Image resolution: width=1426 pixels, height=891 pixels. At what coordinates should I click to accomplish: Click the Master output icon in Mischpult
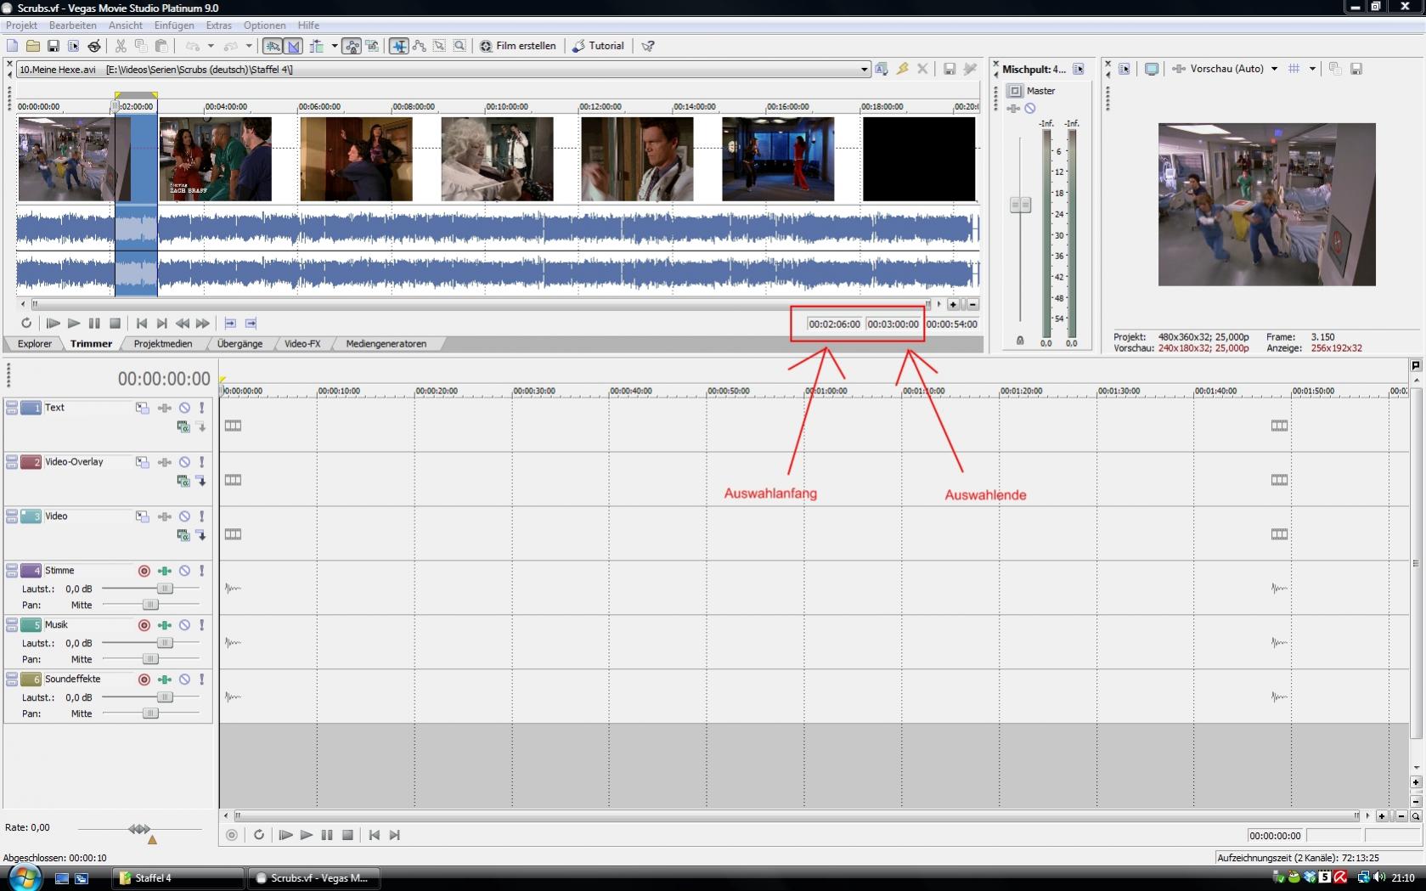[x=1015, y=91]
